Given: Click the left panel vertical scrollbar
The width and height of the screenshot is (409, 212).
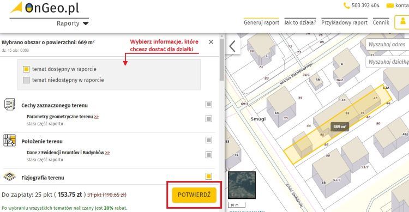Looking at the screenshot, I should (222, 59).
